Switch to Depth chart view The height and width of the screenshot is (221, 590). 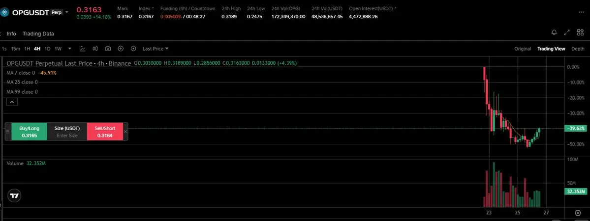tap(578, 49)
